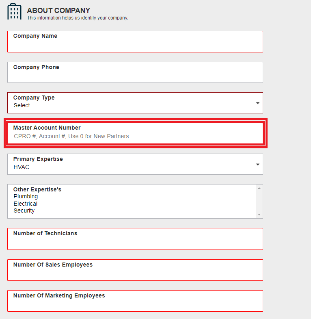Image resolution: width=311 pixels, height=319 pixels.
Task: Click the Primary Expertise dropdown arrow
Action: (x=257, y=165)
